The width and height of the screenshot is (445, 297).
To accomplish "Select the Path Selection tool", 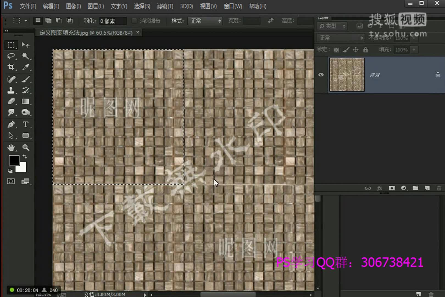I will point(11,136).
